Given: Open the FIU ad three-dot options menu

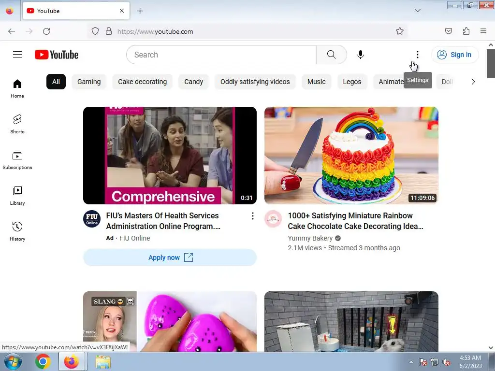Looking at the screenshot, I should coord(252,216).
